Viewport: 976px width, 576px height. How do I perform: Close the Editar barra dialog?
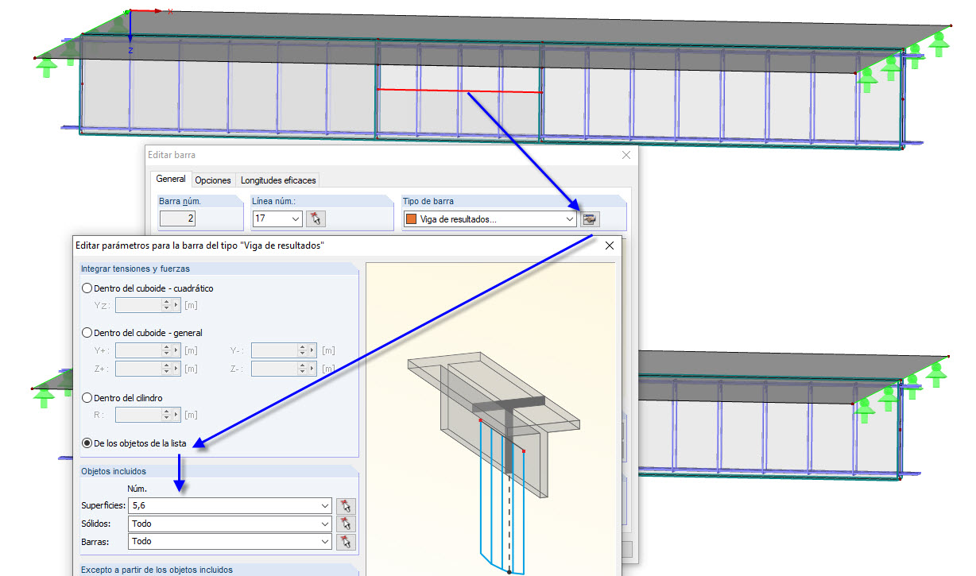[625, 155]
